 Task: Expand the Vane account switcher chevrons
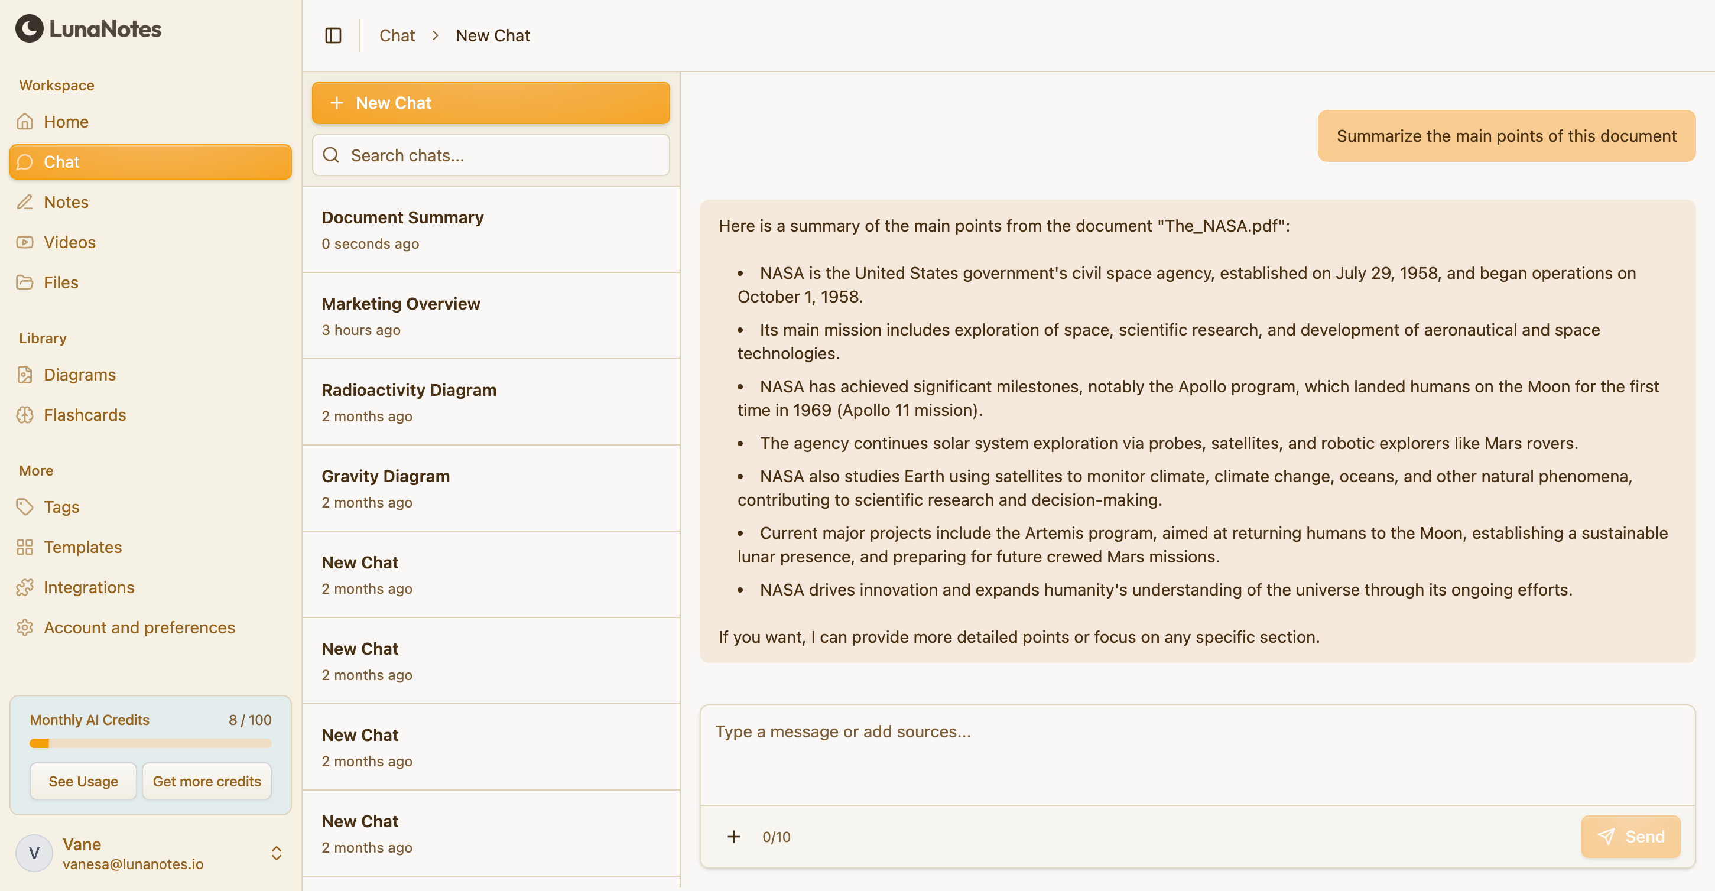coord(277,853)
